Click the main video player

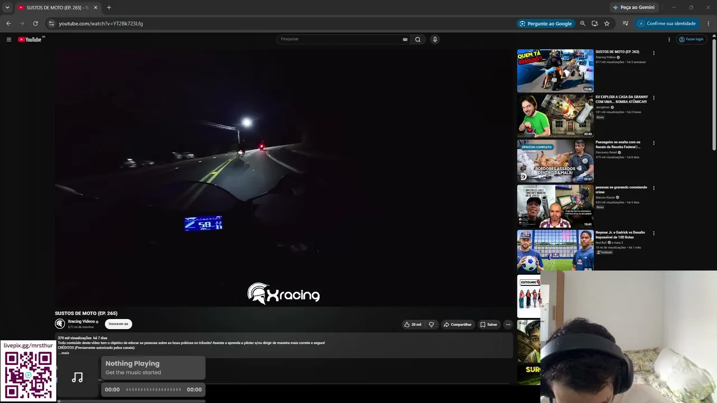click(x=284, y=178)
